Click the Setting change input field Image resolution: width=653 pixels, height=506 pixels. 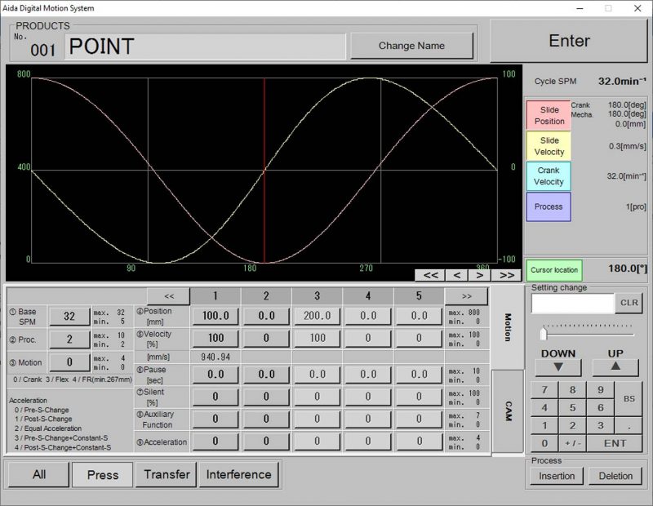[x=572, y=303]
